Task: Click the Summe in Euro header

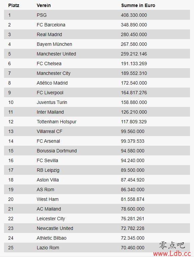Action: pos(138,5)
